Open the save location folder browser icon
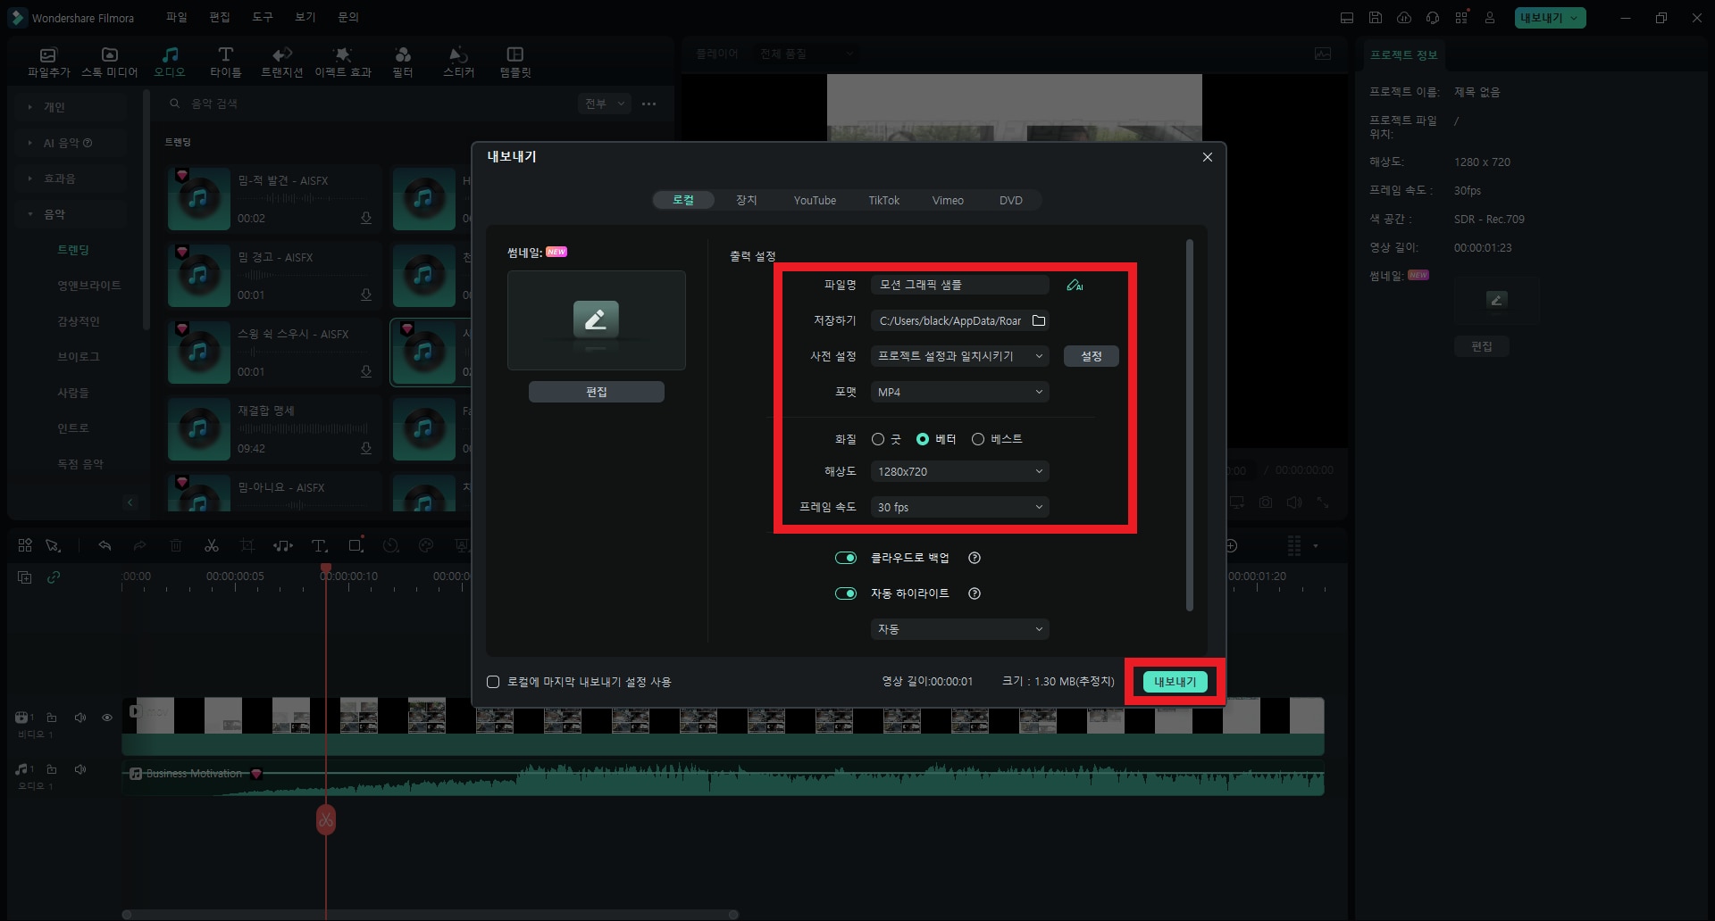This screenshot has height=921, width=1715. (x=1039, y=320)
